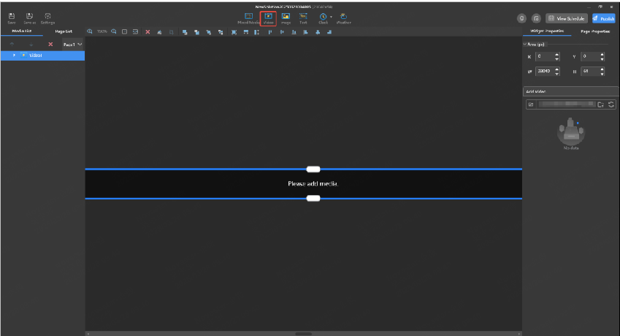Click the refresh icon under Add video
Viewport: 620px width, 336px height.
pos(611,104)
